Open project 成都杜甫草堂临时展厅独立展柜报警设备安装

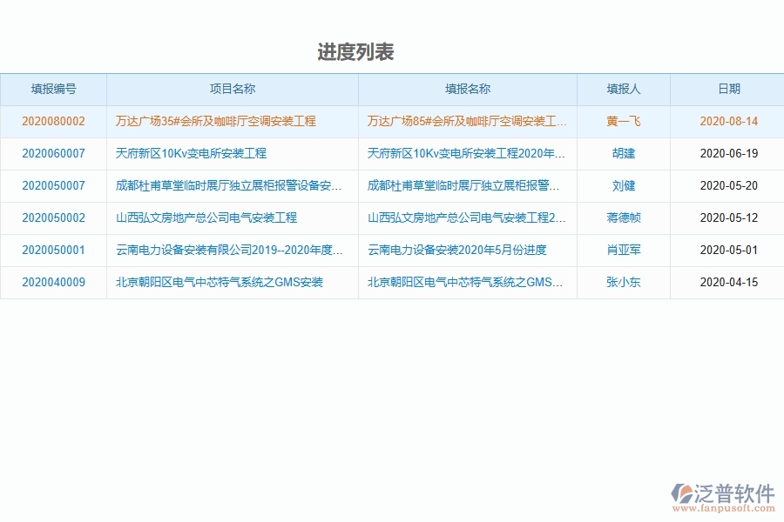[x=223, y=185]
